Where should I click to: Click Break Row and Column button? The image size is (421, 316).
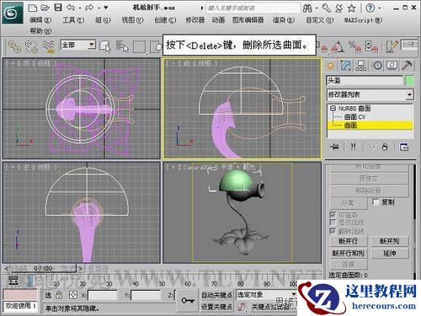click(348, 254)
